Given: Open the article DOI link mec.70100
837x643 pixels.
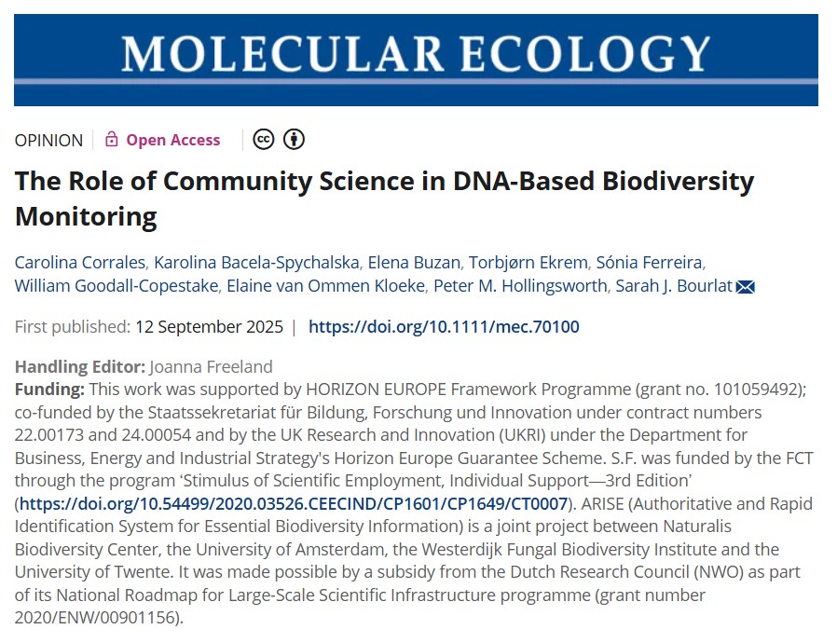Looking at the screenshot, I should click(x=444, y=327).
